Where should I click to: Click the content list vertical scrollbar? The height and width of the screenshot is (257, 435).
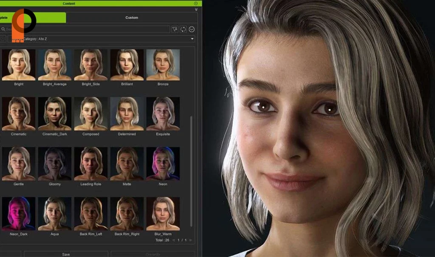[x=191, y=170]
